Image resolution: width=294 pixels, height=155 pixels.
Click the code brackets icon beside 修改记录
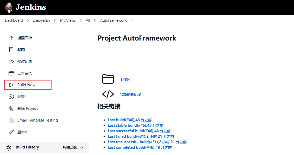click(11, 61)
